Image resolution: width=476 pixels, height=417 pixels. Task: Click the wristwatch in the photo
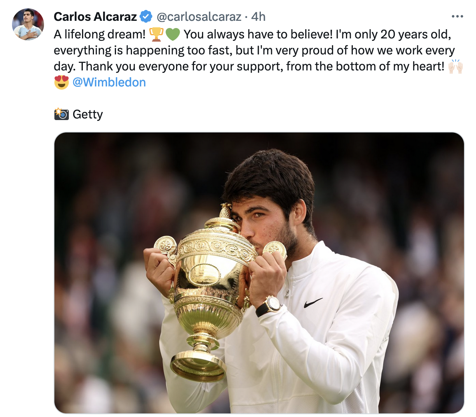[x=270, y=306]
